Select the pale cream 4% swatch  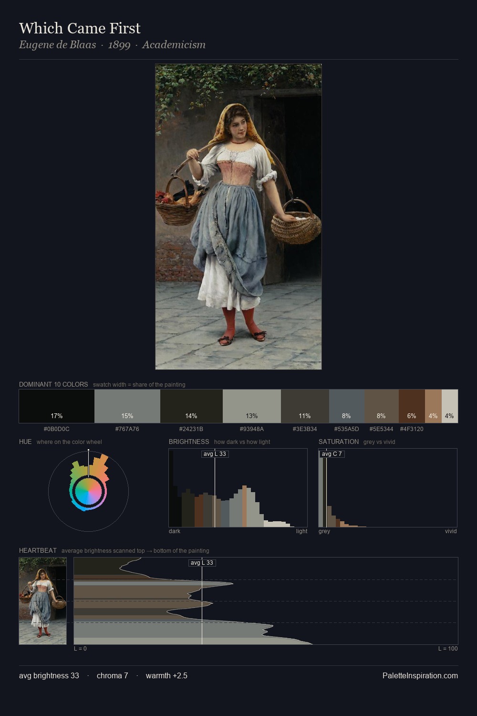pos(450,406)
